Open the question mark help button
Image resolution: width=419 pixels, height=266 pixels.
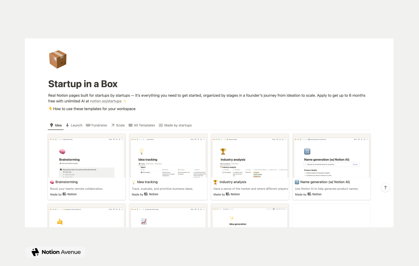[x=385, y=187]
